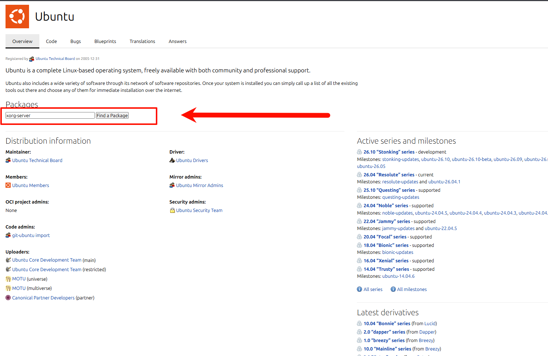This screenshot has width=548, height=356.
Task: Click the Canonical Partner Developers icon
Action: click(8, 298)
